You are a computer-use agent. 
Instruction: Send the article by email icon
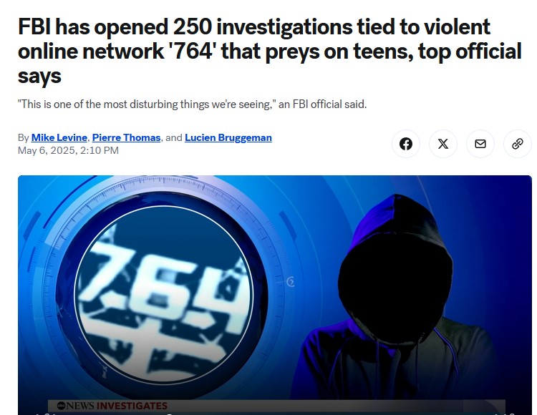(480, 144)
